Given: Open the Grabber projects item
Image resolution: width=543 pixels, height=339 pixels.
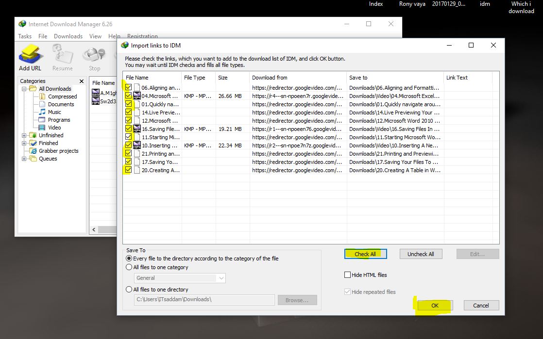Looking at the screenshot, I should click(x=58, y=151).
